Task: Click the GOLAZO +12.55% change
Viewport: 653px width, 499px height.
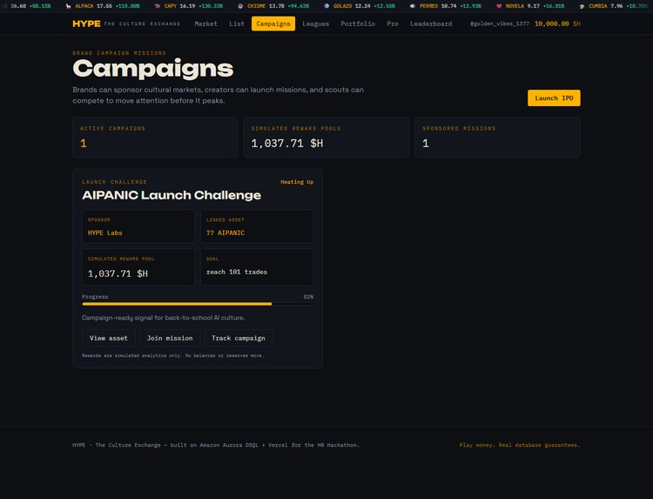Action: (x=384, y=6)
